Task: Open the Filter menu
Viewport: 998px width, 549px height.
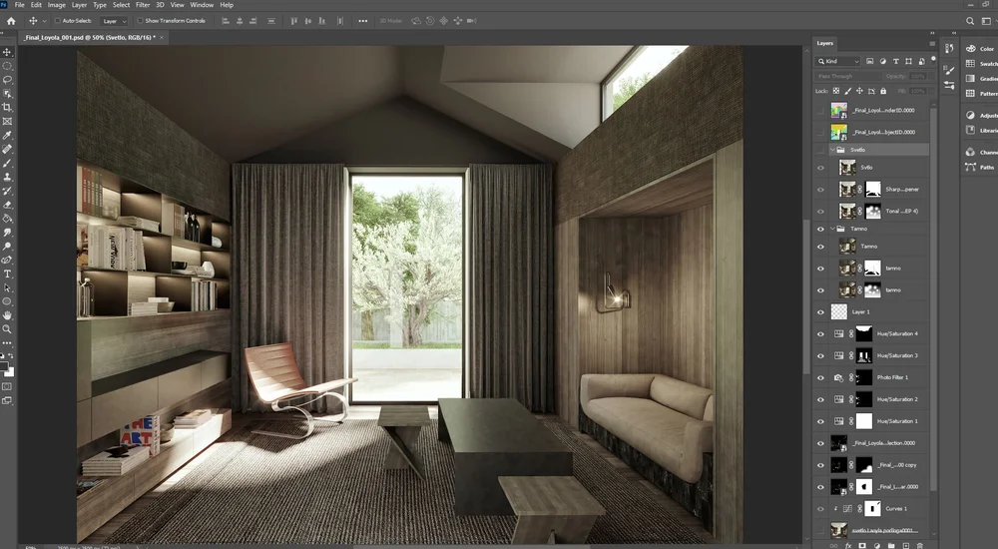Action: 143,5
